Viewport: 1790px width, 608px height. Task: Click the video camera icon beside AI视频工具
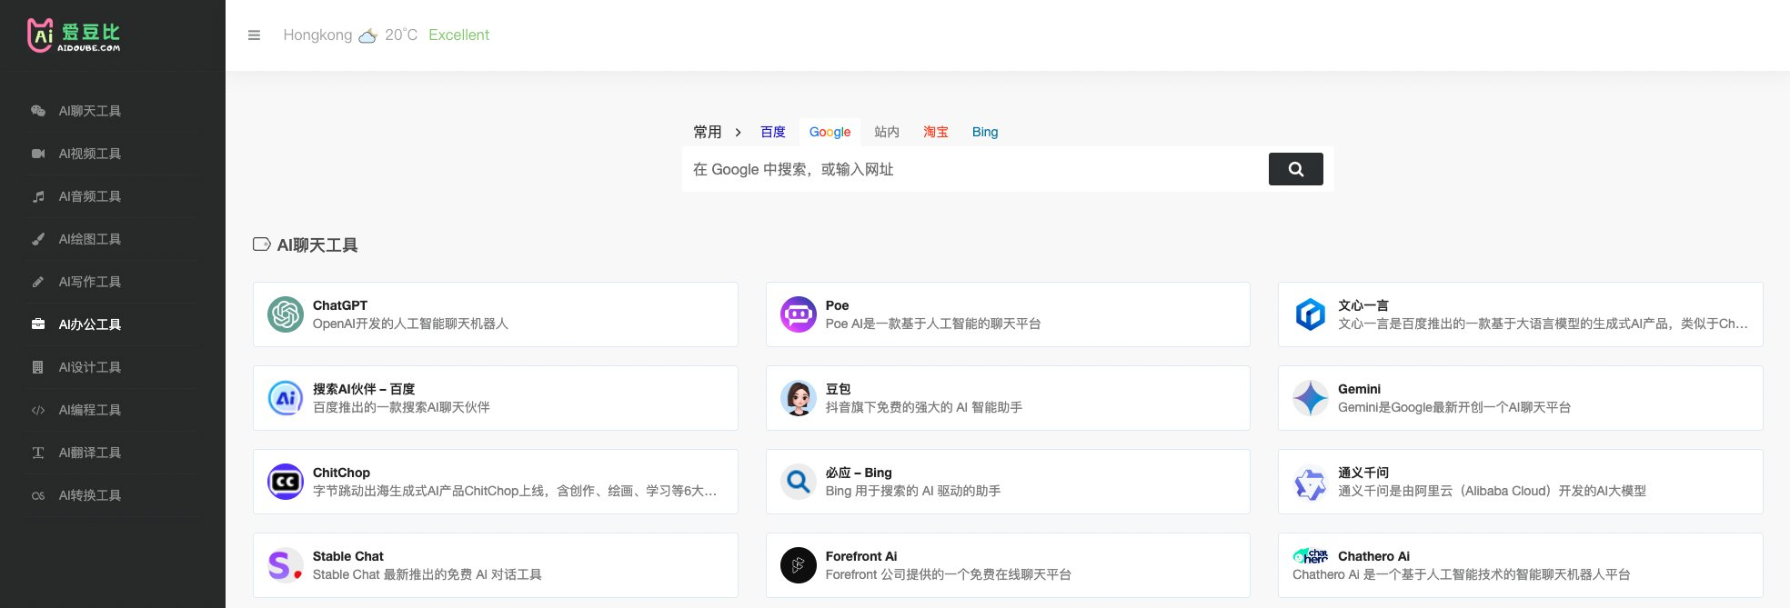click(38, 154)
